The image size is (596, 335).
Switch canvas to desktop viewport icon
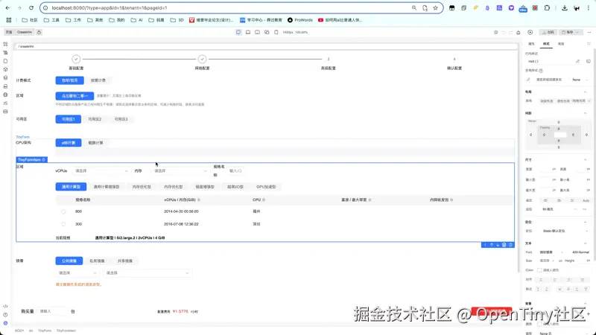click(238, 32)
